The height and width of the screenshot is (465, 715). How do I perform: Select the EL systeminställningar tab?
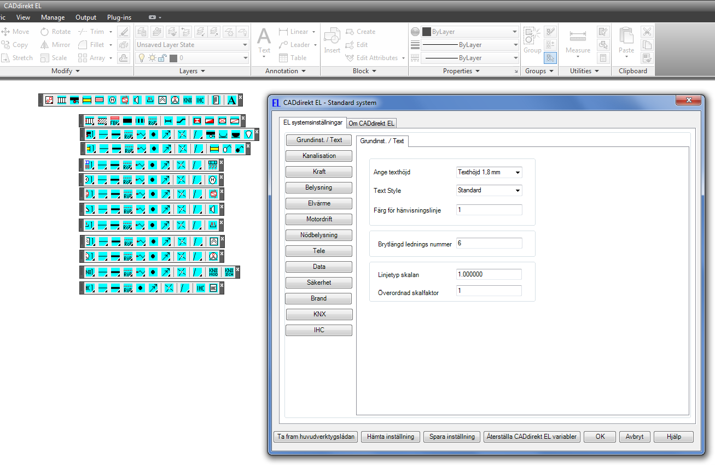313,122
